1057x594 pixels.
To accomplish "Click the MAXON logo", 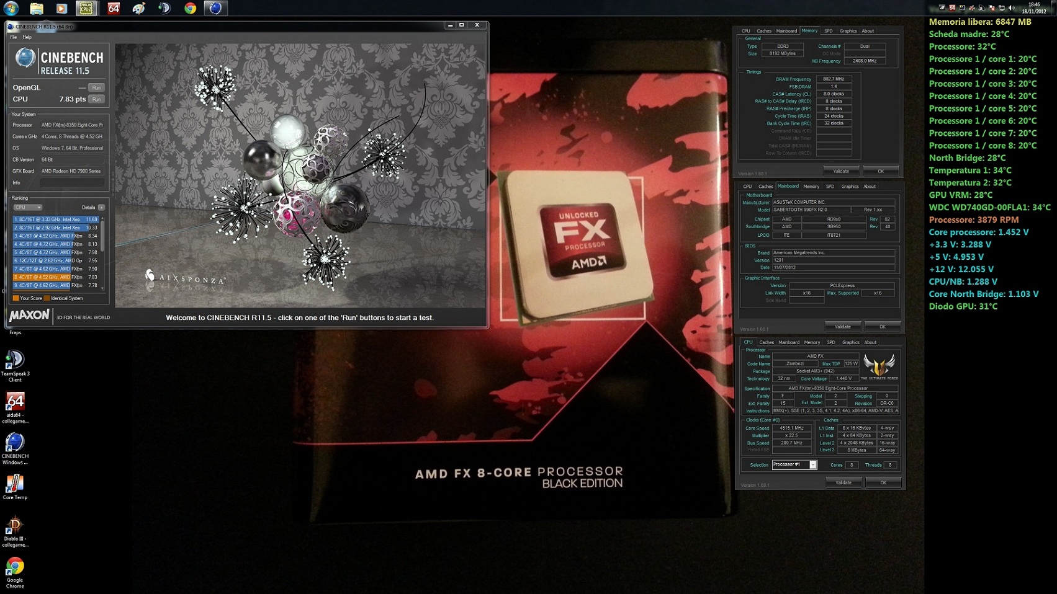I will (x=29, y=316).
